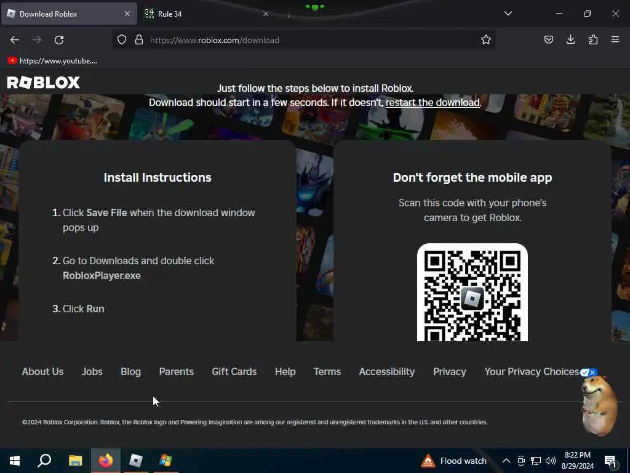The width and height of the screenshot is (630, 473).
Task: Open the Windows Start menu
Action: tap(15, 461)
